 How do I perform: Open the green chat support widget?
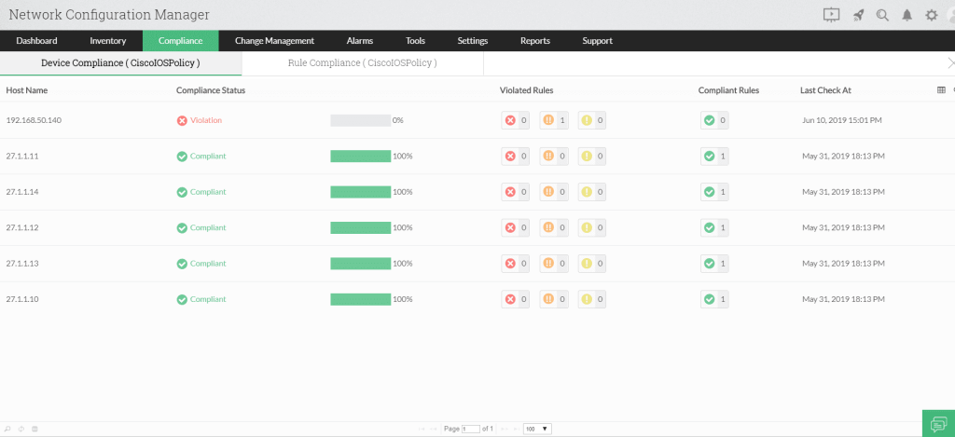tap(937, 423)
